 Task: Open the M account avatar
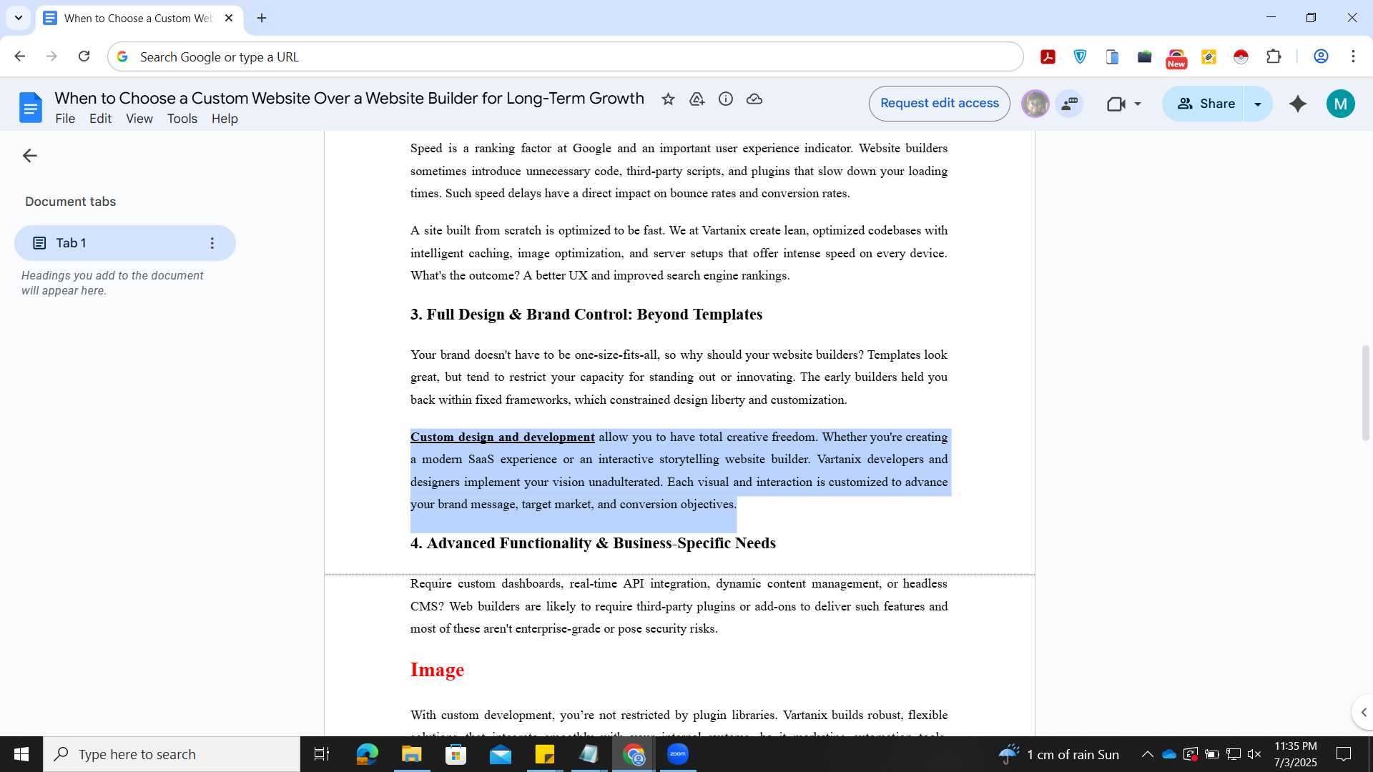[x=1341, y=104]
